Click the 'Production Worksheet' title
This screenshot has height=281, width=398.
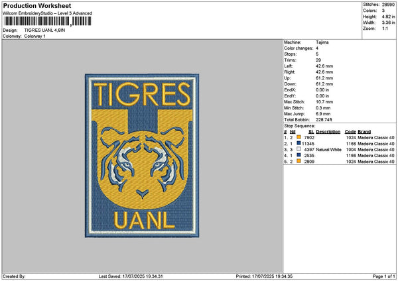pos(37,5)
